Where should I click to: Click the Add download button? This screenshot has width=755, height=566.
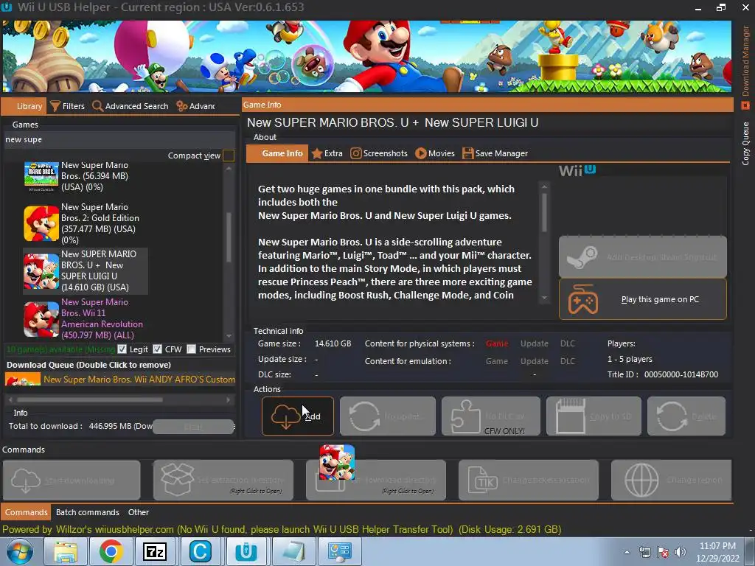click(x=298, y=416)
